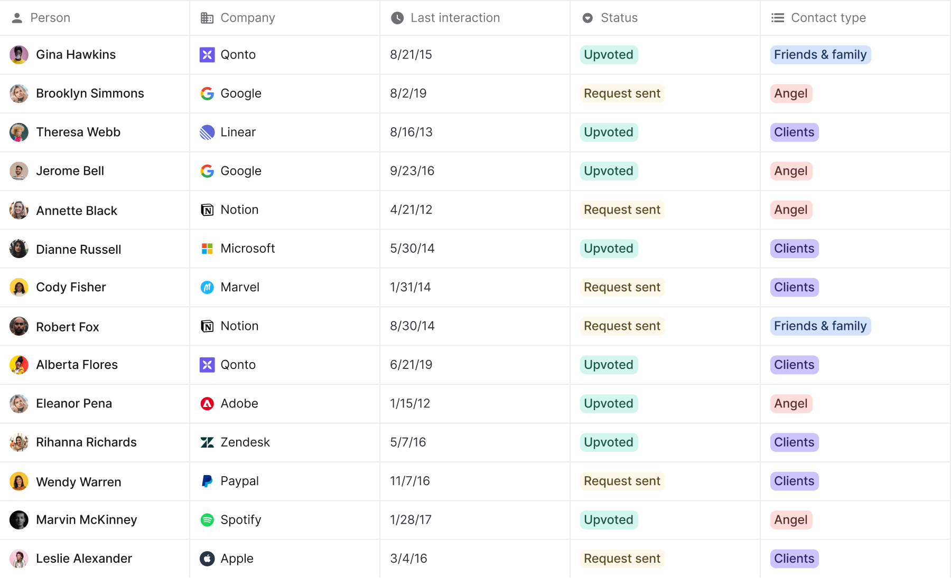The height and width of the screenshot is (578, 951).
Task: Click the Spotify logo icon
Action: pos(207,520)
